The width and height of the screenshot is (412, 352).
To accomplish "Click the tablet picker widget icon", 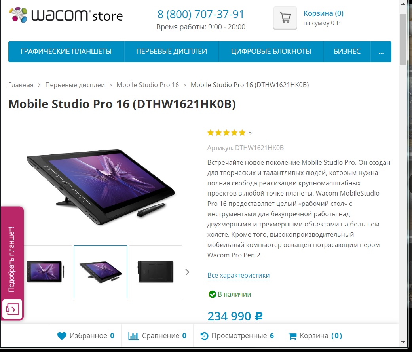I will [12, 309].
